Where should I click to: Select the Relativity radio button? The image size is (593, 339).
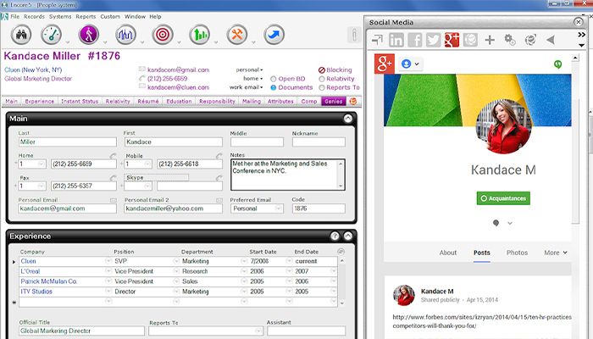(x=321, y=79)
